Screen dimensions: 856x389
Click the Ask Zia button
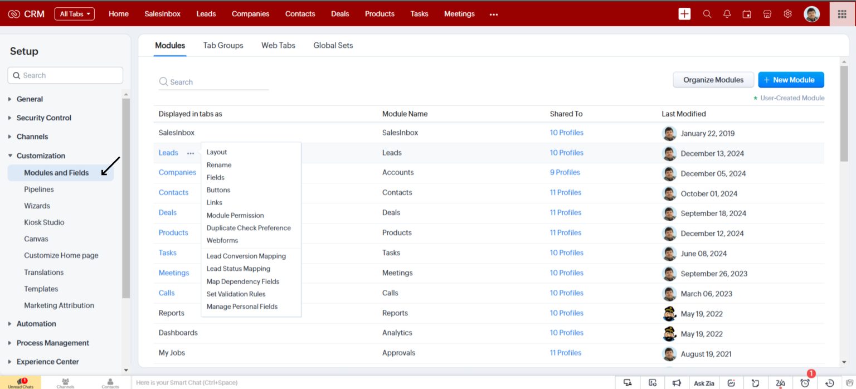pyautogui.click(x=704, y=383)
